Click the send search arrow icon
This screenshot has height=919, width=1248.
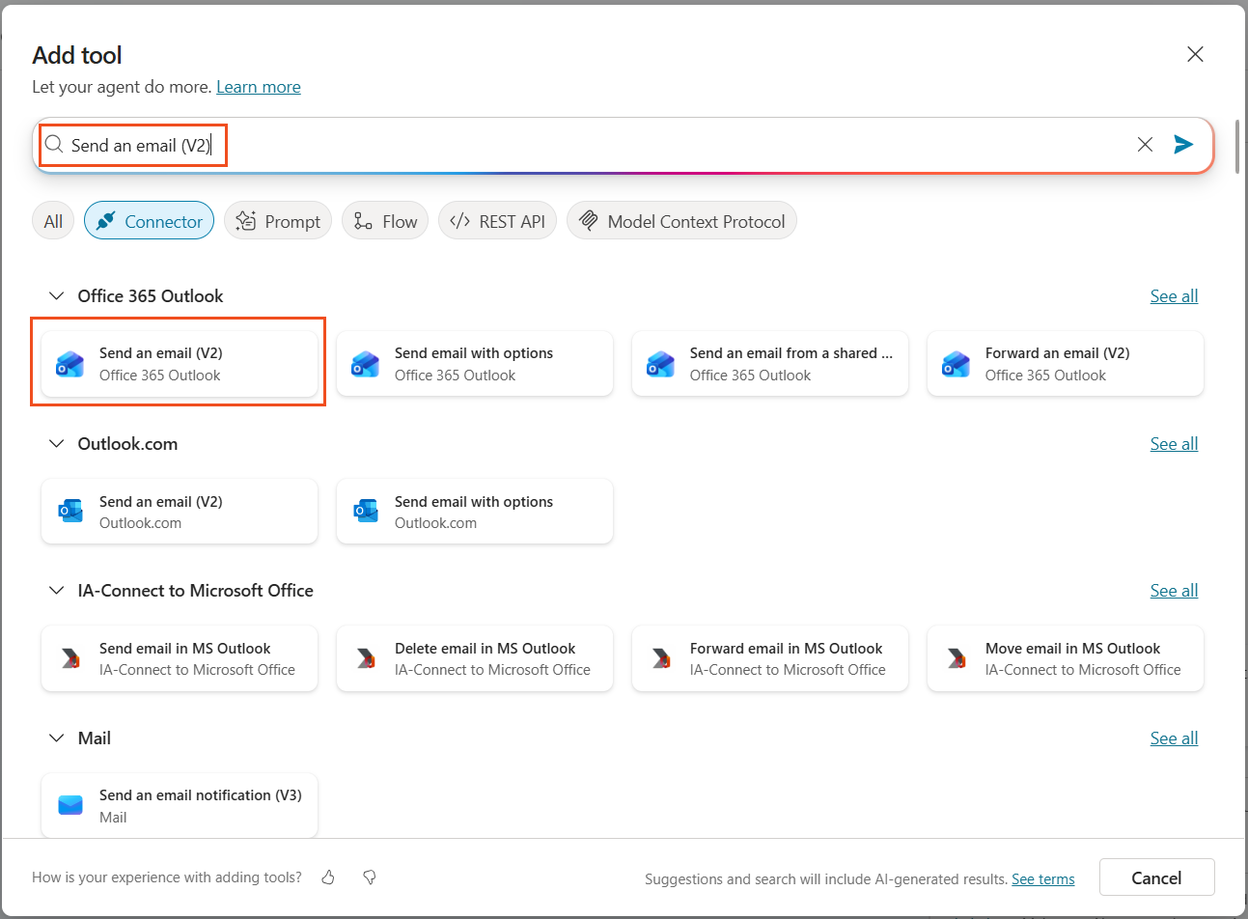point(1183,144)
